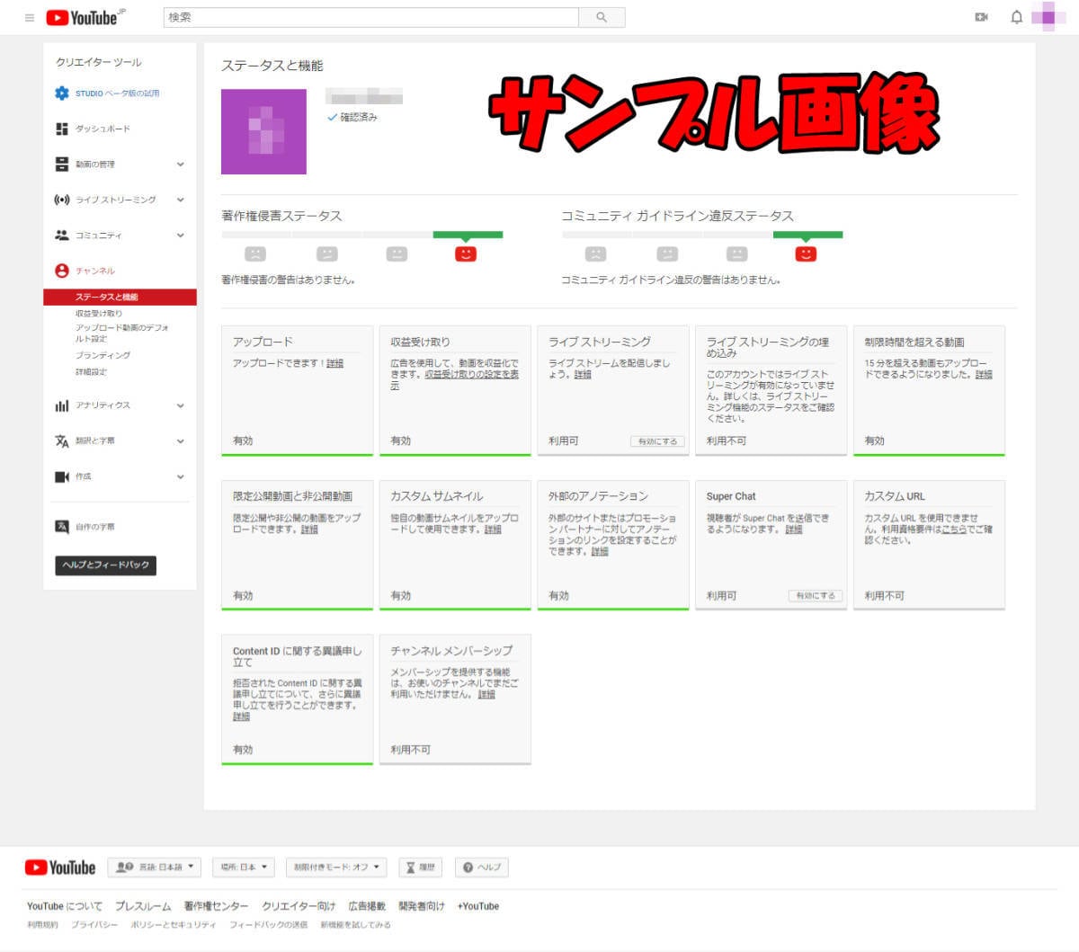Open 詳細 link in 外部のアノテーション card
The height and width of the screenshot is (952, 1079).
[x=600, y=552]
